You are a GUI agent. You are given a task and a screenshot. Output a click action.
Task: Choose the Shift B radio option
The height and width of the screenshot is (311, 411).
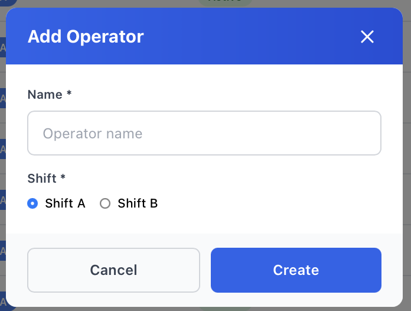point(105,203)
